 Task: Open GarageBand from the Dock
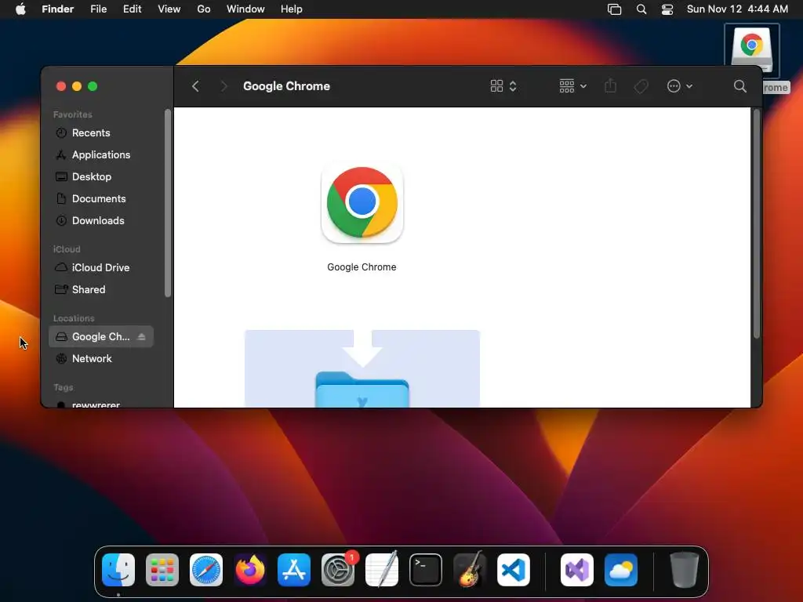pyautogui.click(x=470, y=569)
